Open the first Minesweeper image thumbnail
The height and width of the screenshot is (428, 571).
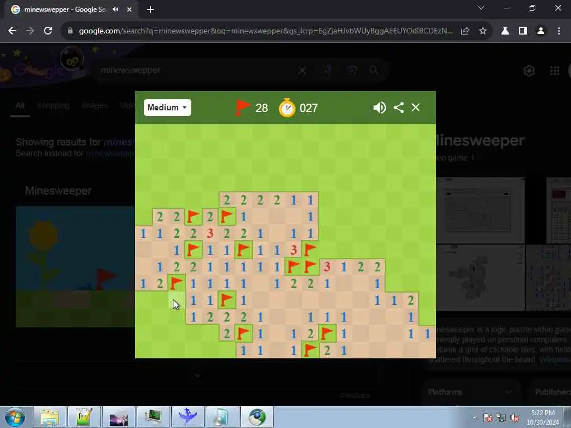(480, 210)
